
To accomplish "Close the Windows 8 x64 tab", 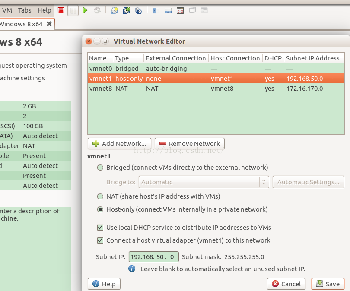I will click(49, 24).
